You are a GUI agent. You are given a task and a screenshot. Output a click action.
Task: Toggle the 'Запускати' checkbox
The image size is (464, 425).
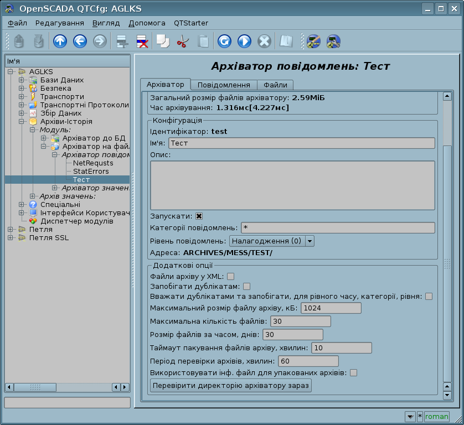(199, 216)
